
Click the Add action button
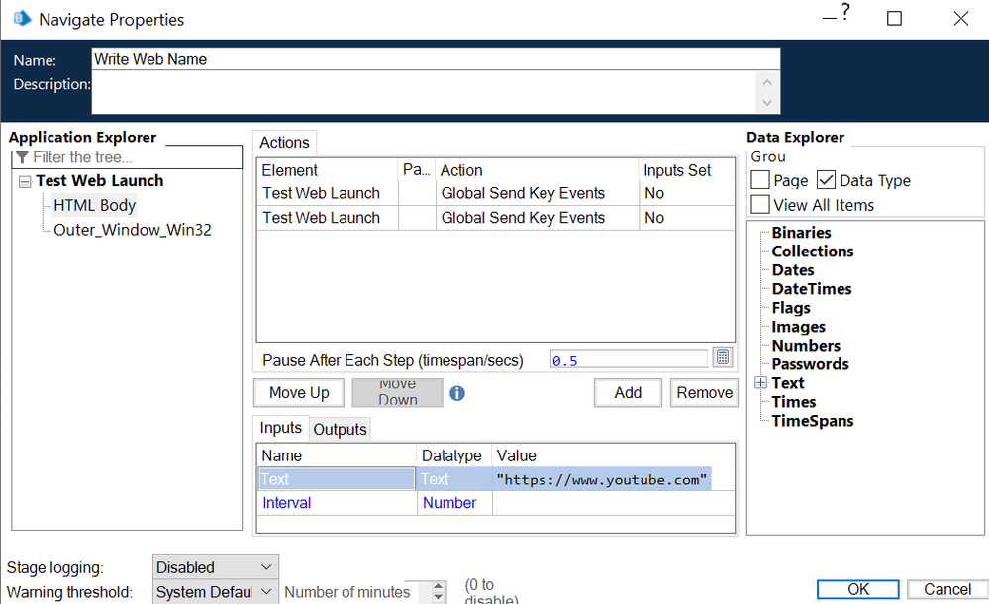coord(628,392)
